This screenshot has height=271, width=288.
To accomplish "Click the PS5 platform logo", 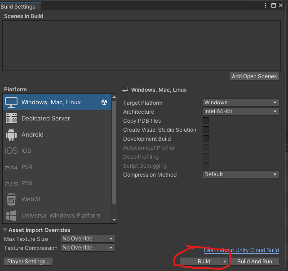I will [11, 184].
